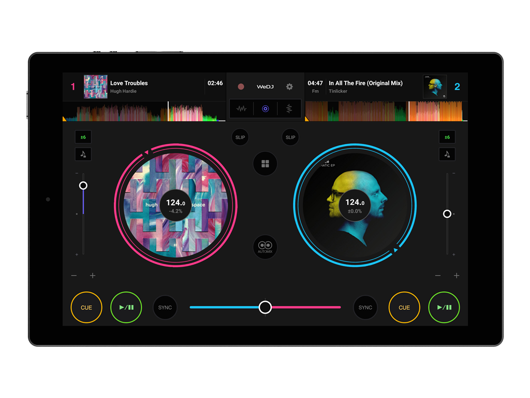Seek in the deck 1 waveform overview
This screenshot has height=398, width=530.
tap(144, 111)
